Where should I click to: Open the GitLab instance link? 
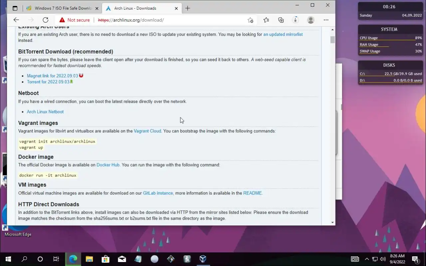pyautogui.click(x=158, y=193)
